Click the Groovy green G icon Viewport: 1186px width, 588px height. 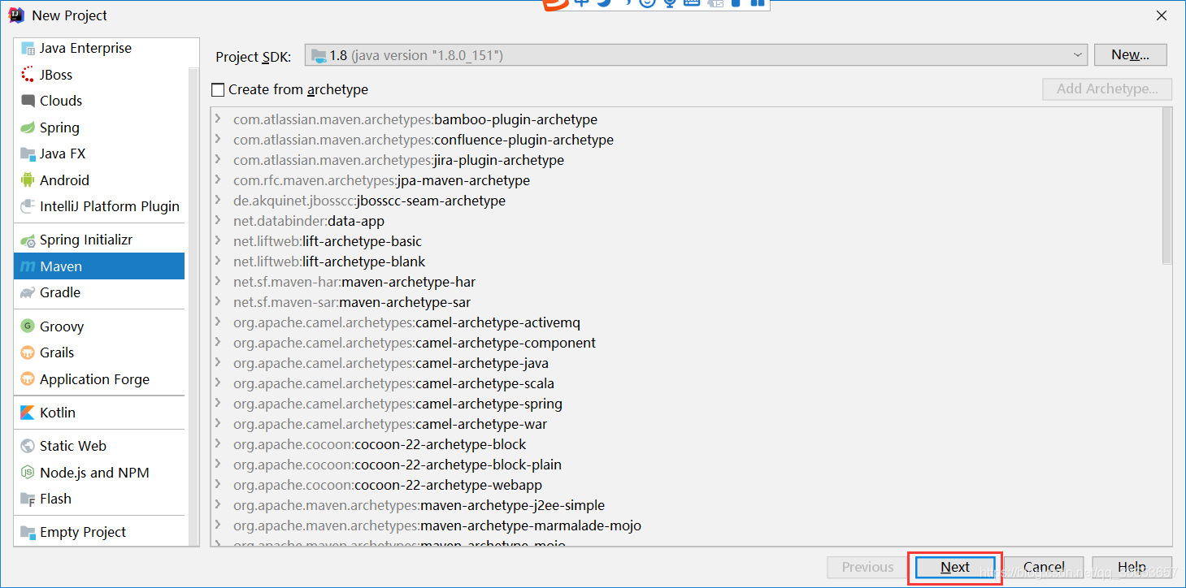28,326
